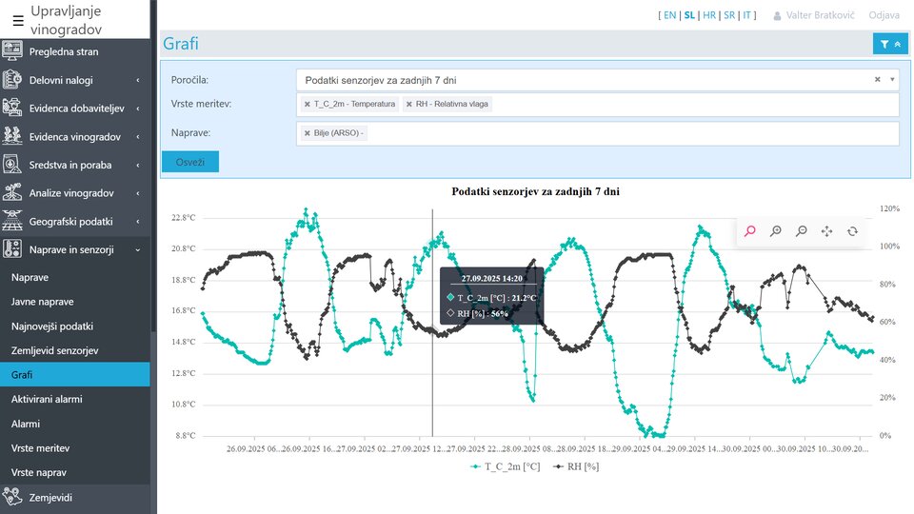This screenshot has height=514, width=914.
Task: Activate the pan chart tool
Action: click(x=826, y=230)
